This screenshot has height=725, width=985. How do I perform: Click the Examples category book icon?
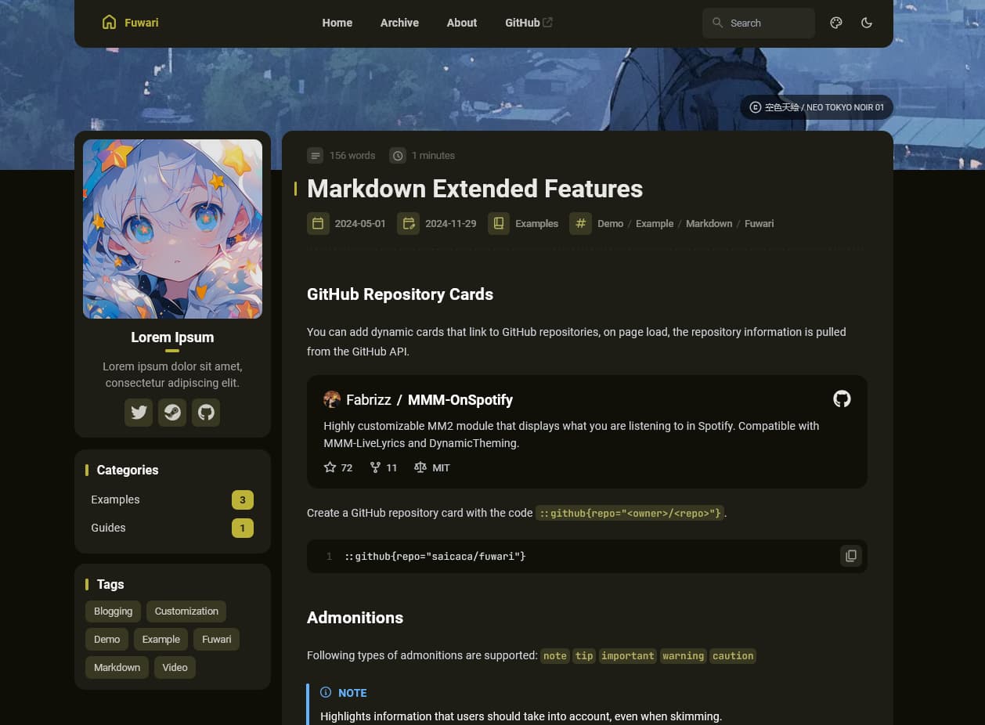click(x=498, y=224)
